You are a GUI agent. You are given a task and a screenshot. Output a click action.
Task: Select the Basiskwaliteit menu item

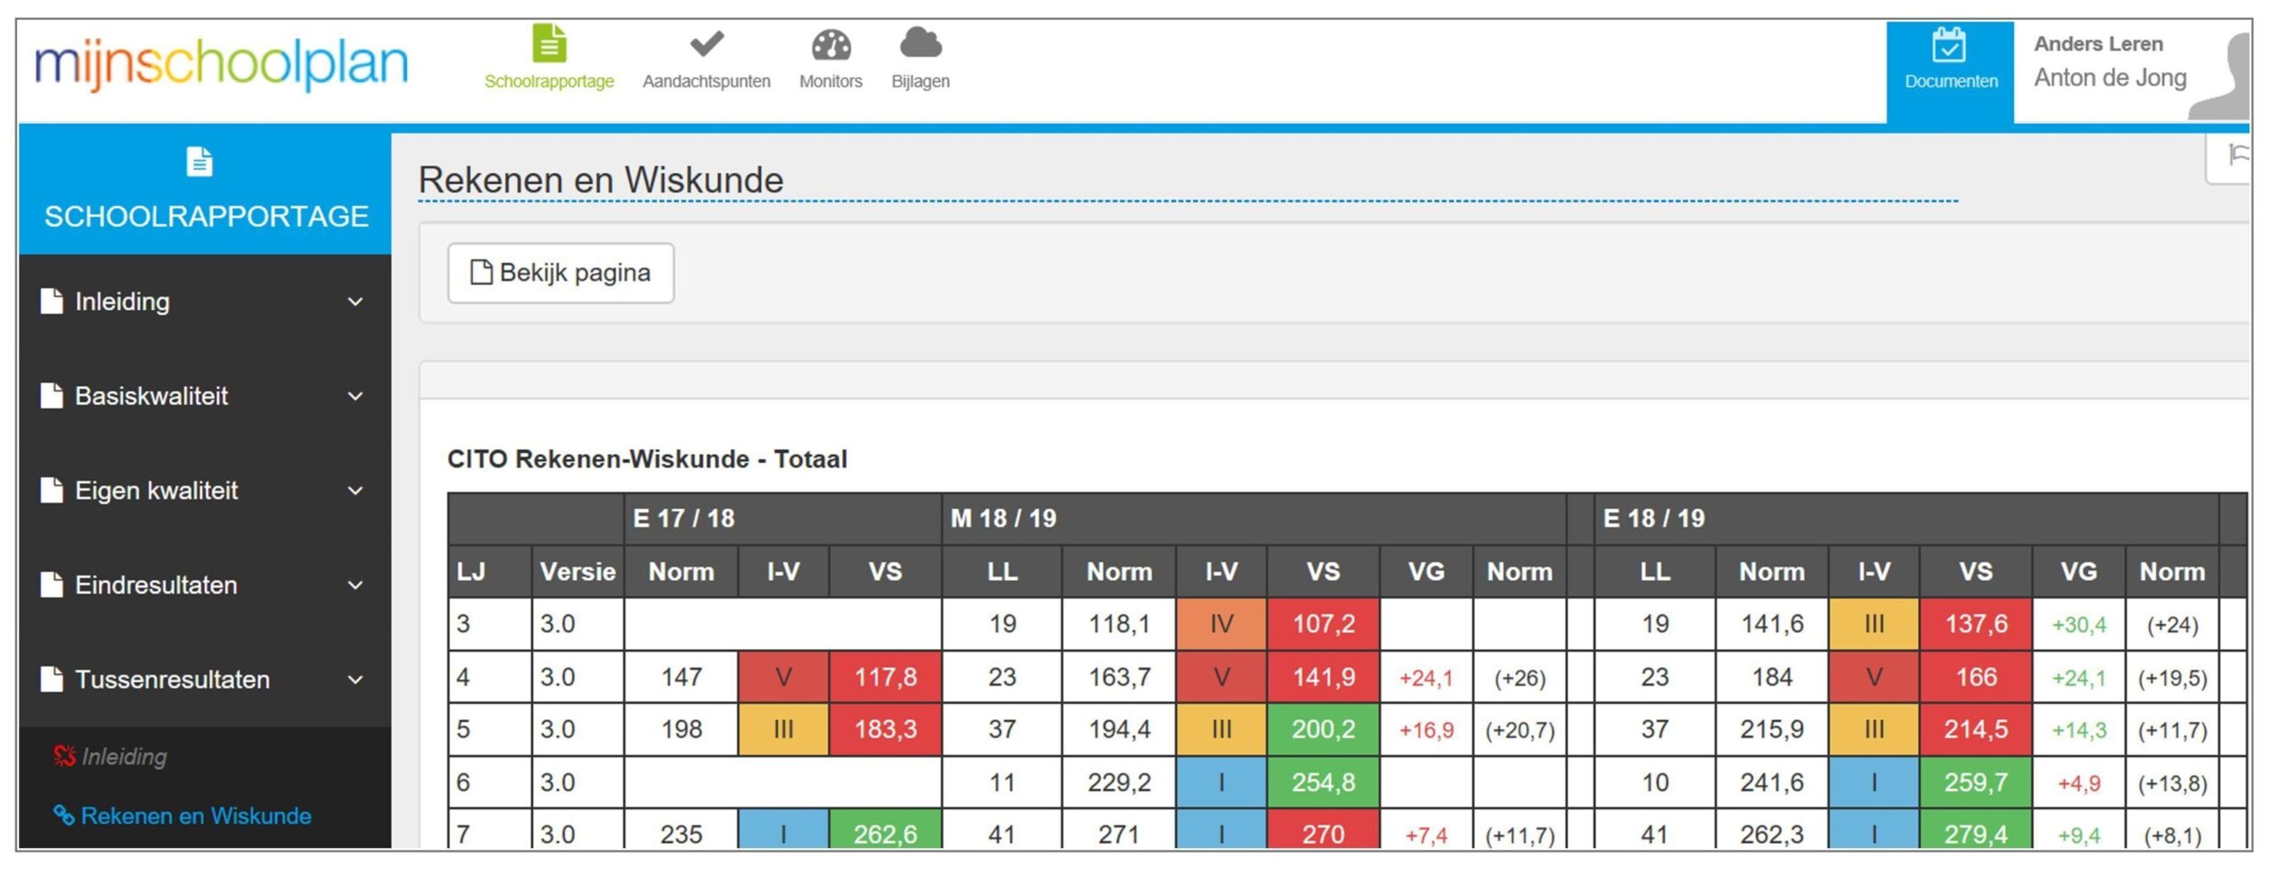point(151,396)
